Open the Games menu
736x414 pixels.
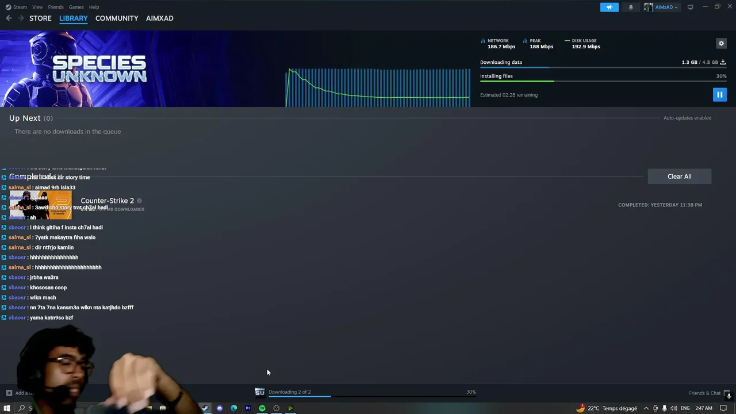pos(76,7)
